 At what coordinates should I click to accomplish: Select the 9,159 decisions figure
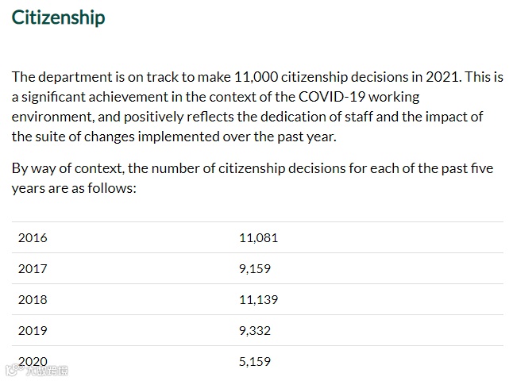255,269
